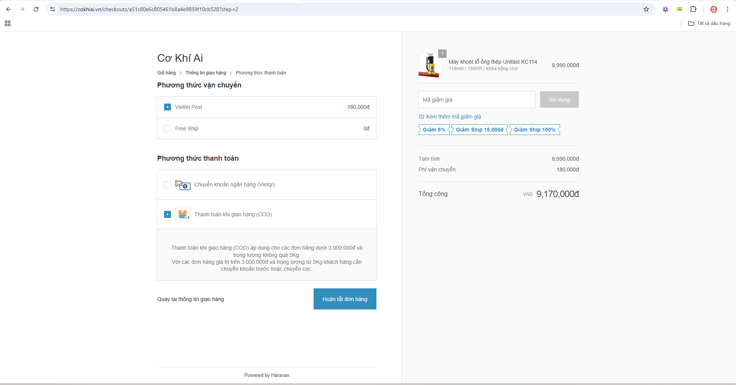The height and width of the screenshot is (385, 736).
Task: Open the Tất cả dấu trang bookmarks folder
Action: (x=709, y=23)
